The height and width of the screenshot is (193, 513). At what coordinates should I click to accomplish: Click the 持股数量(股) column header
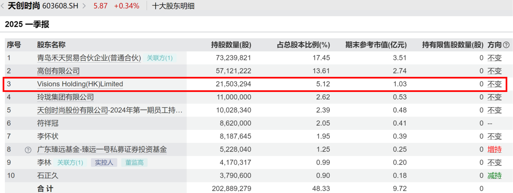(231, 45)
